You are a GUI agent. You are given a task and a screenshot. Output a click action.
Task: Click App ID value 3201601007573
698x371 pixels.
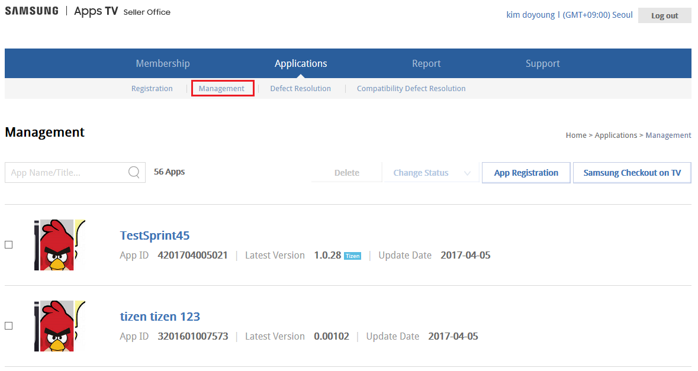click(x=193, y=336)
